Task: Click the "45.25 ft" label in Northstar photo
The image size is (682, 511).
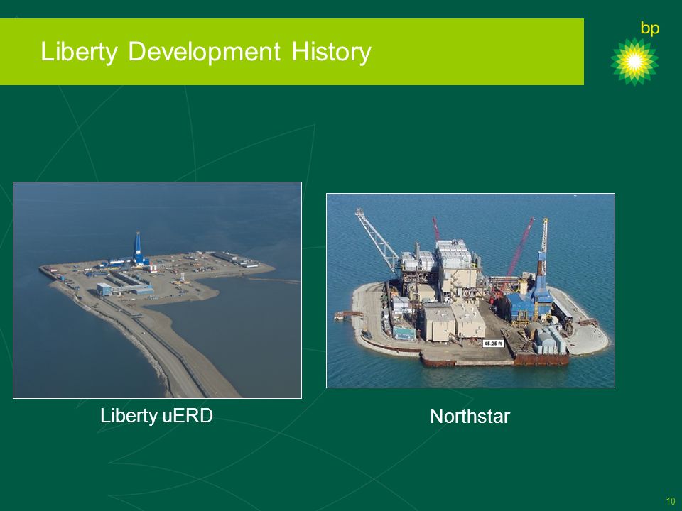Action: (x=493, y=344)
